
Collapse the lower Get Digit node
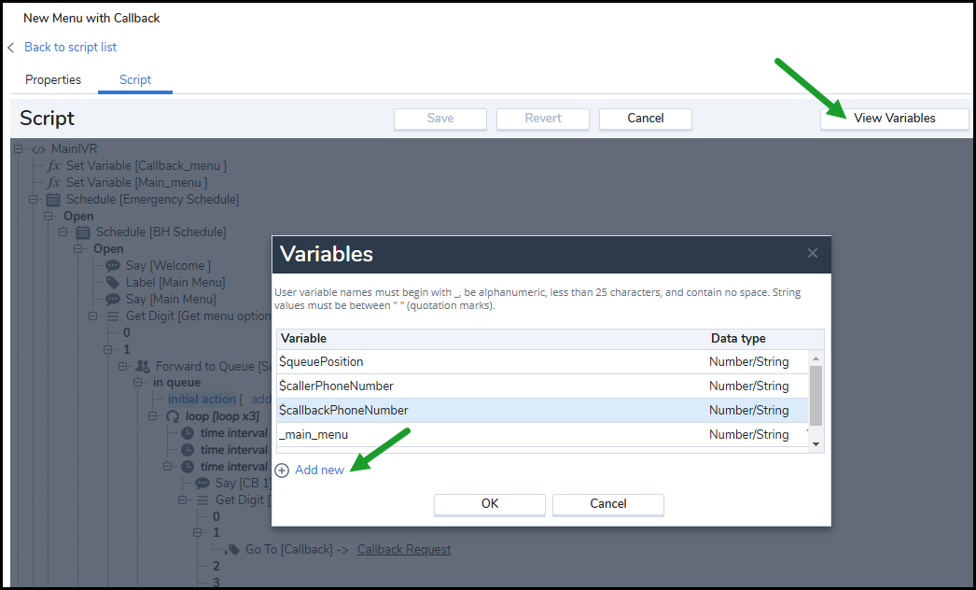(182, 500)
